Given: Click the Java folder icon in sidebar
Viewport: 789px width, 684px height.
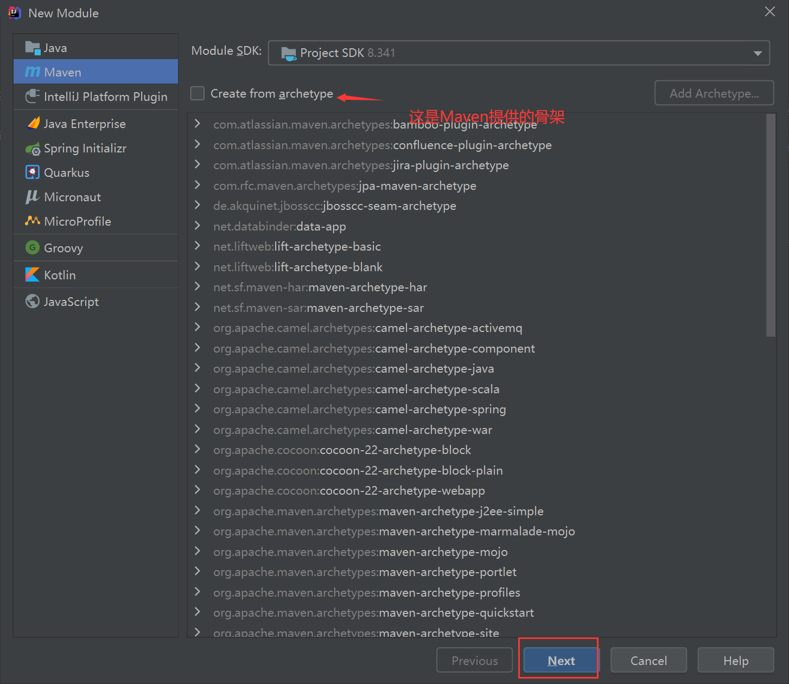Looking at the screenshot, I should point(33,48).
